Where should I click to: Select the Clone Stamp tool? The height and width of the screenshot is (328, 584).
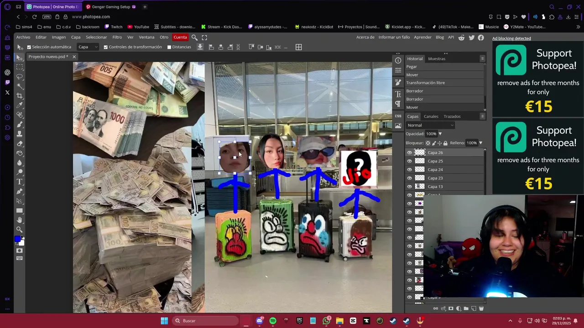(20, 134)
